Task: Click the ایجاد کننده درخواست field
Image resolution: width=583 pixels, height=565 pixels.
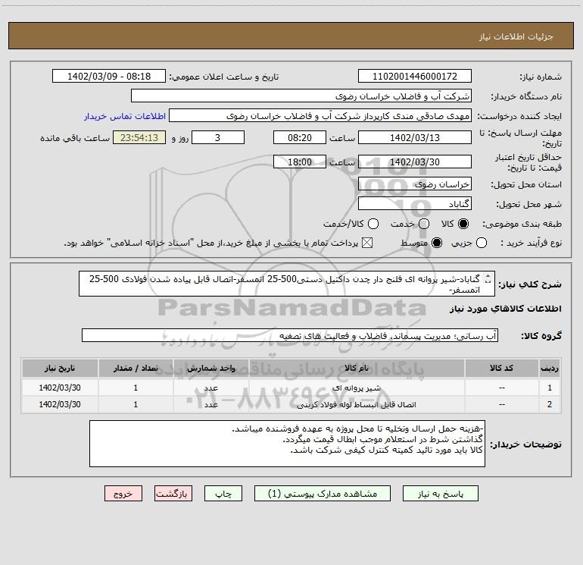Action: 320,115
